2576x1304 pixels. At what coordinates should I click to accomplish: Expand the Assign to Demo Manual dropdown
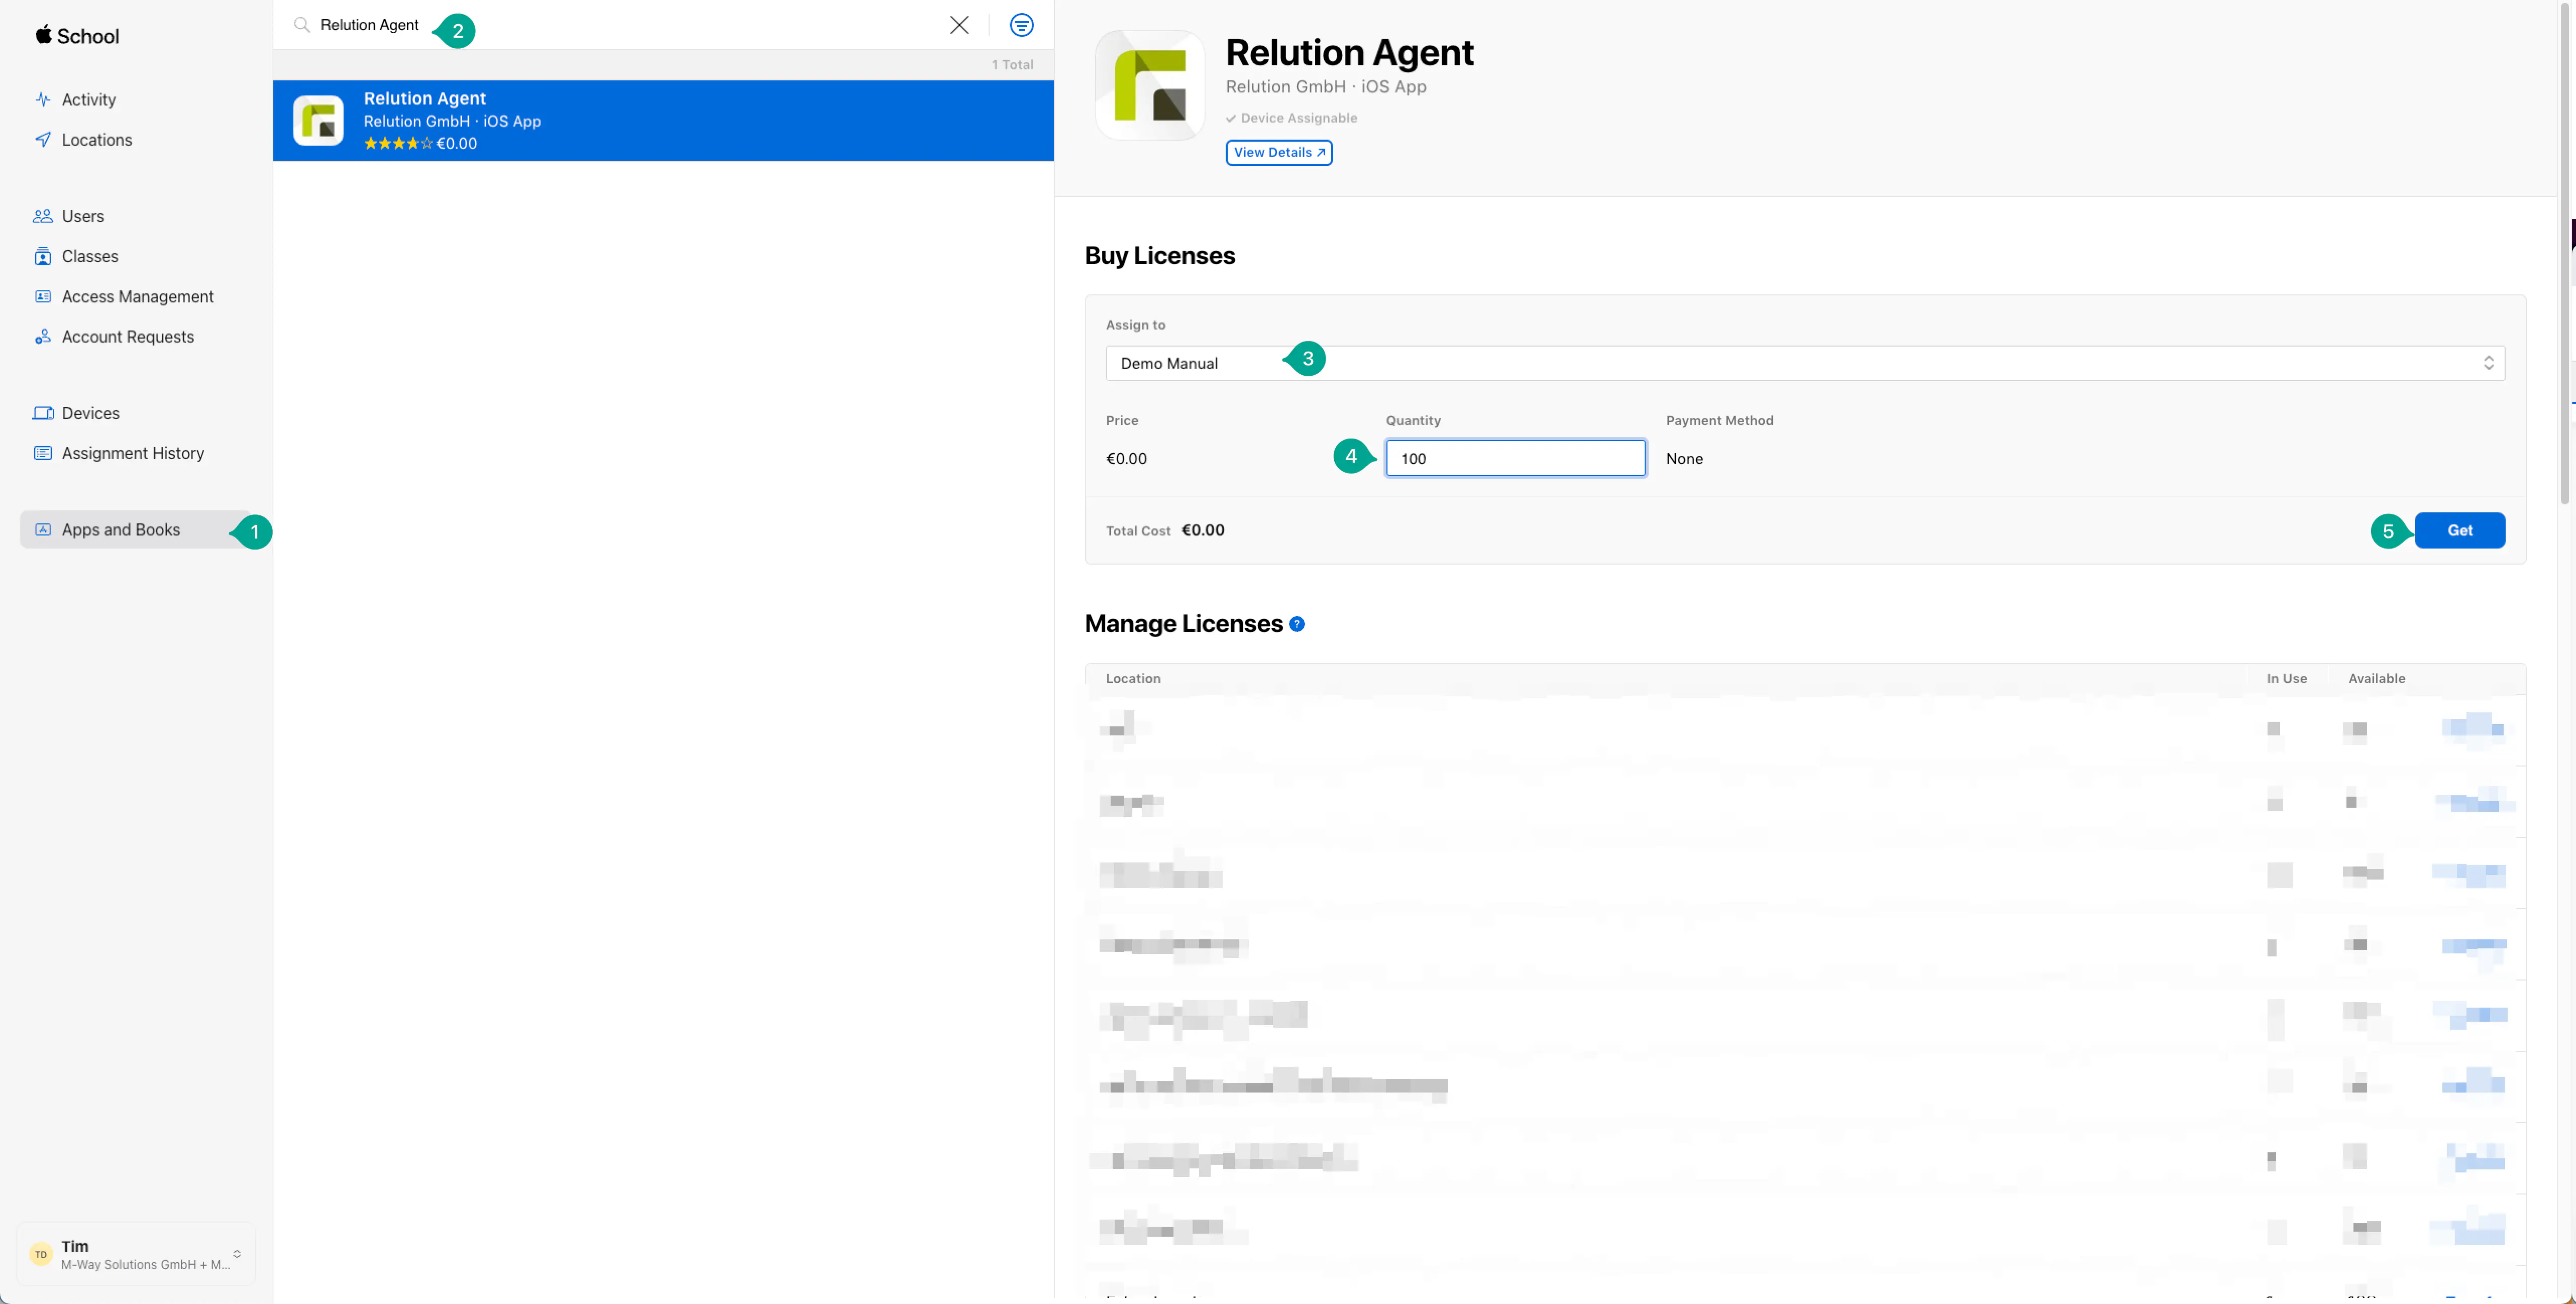[1804, 363]
